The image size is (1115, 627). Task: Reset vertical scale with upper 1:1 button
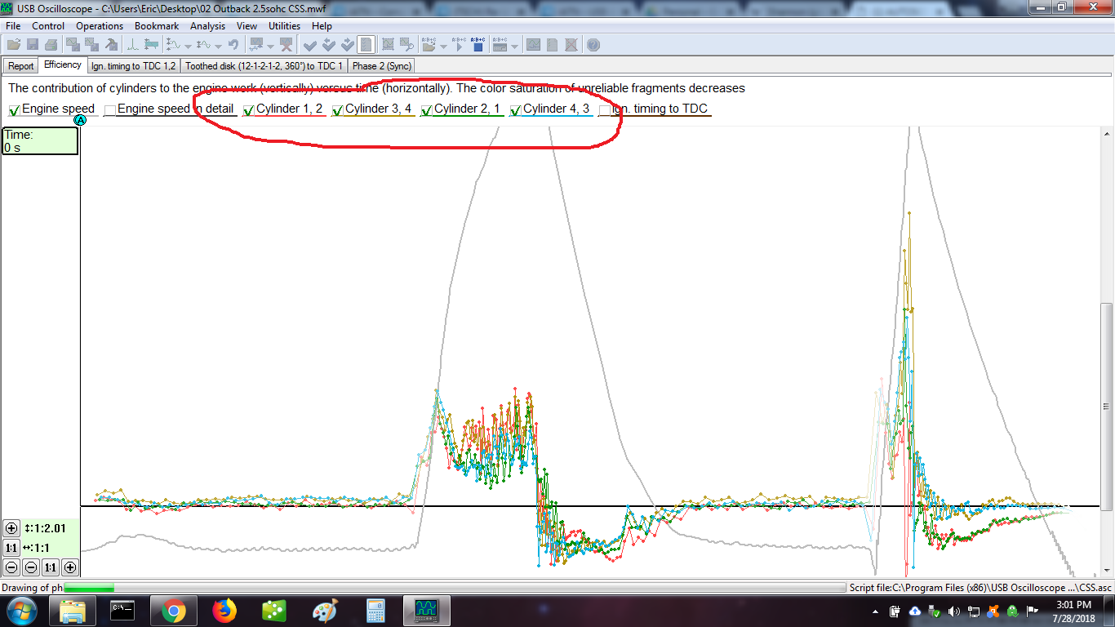11,548
